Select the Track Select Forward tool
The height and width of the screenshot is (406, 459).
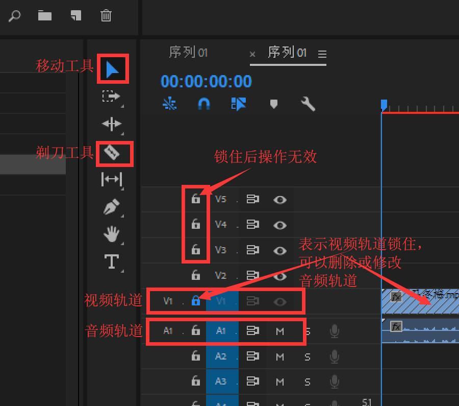111,95
